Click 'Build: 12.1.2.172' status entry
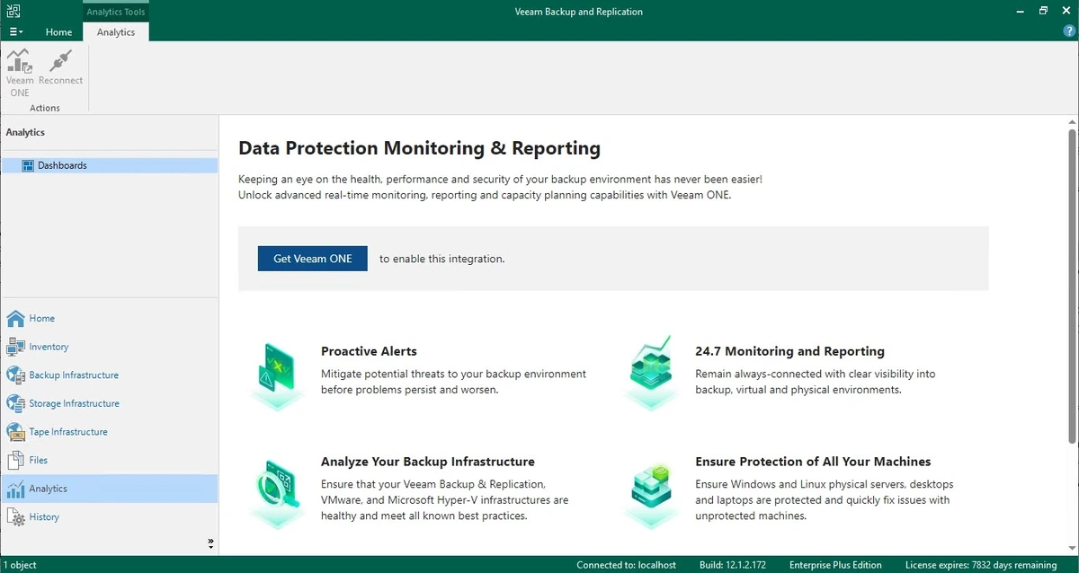The width and height of the screenshot is (1079, 573). tap(733, 565)
